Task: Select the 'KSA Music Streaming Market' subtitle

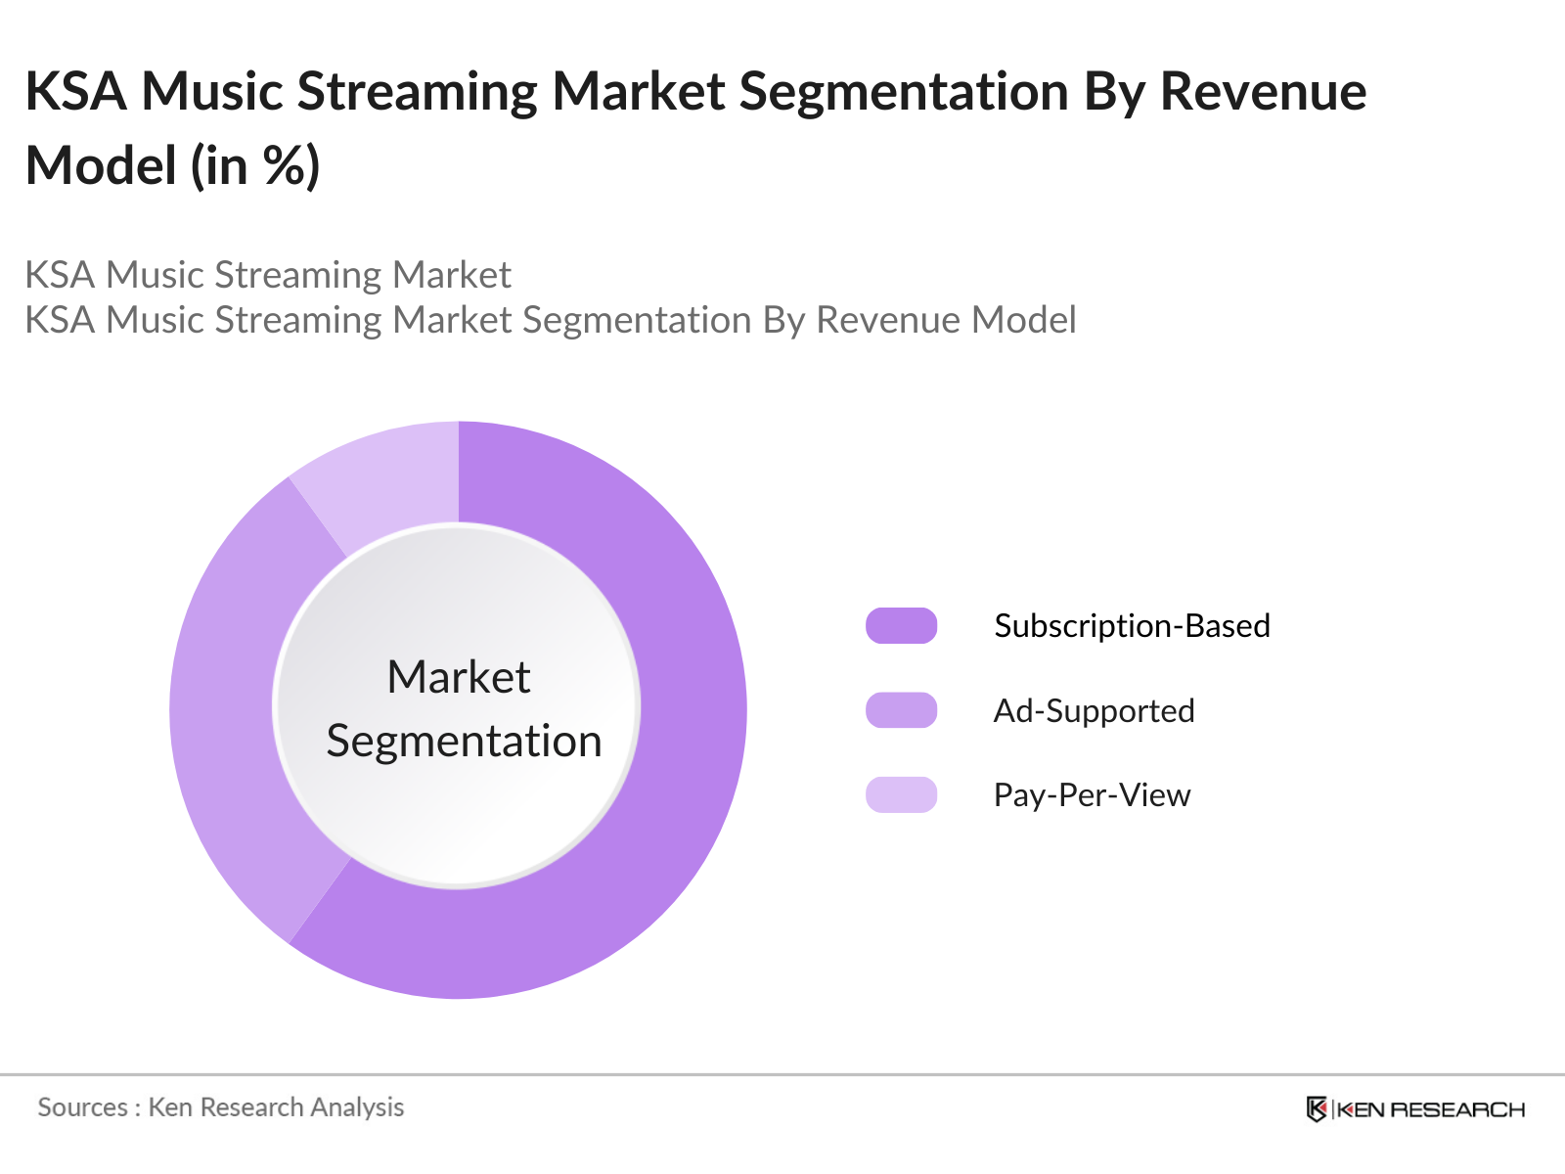Action: (x=268, y=275)
